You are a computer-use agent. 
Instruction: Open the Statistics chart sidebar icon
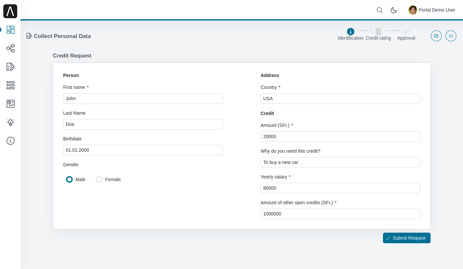[x=11, y=104]
